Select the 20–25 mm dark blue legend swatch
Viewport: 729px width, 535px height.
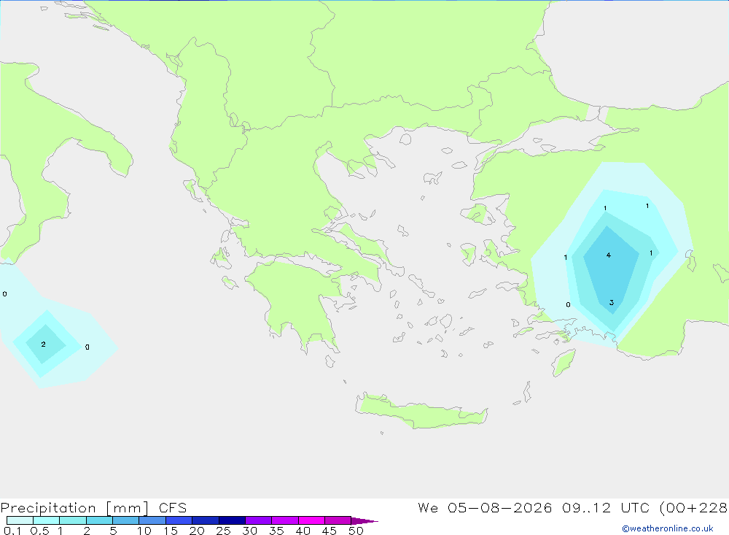click(x=205, y=520)
